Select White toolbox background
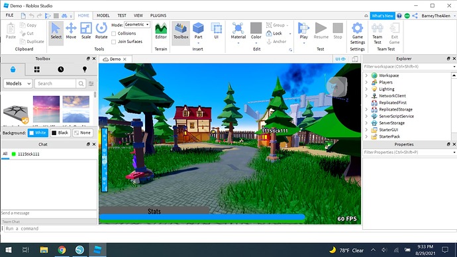This screenshot has height=257, width=457. tap(38, 133)
